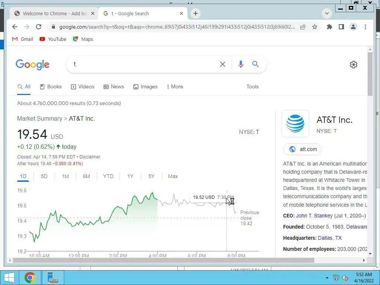Open Google settings gear

click(x=354, y=65)
